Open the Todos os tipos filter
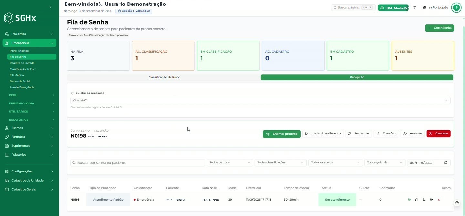The image size is (465, 216). tap(230, 163)
